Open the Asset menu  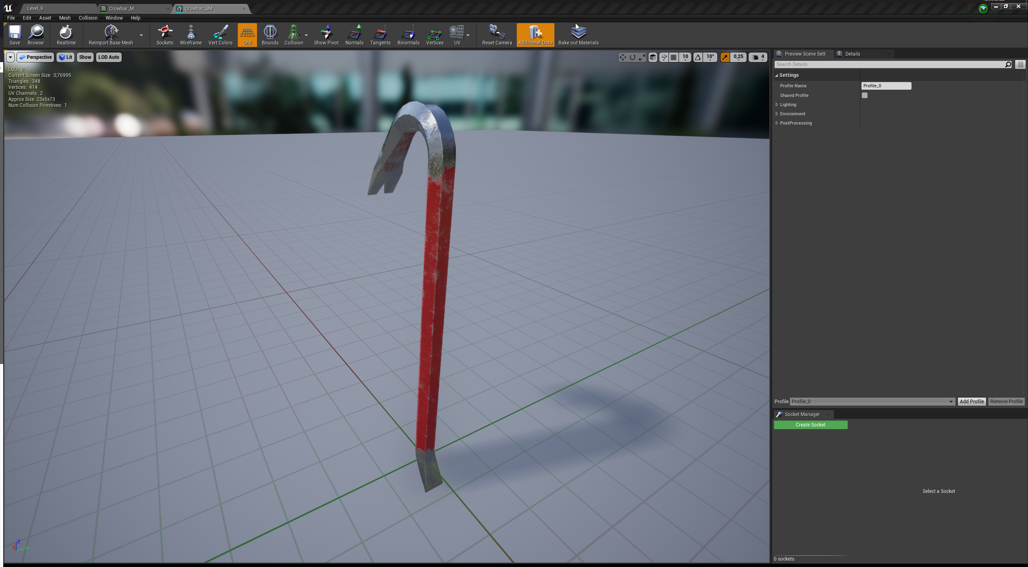(x=45, y=18)
